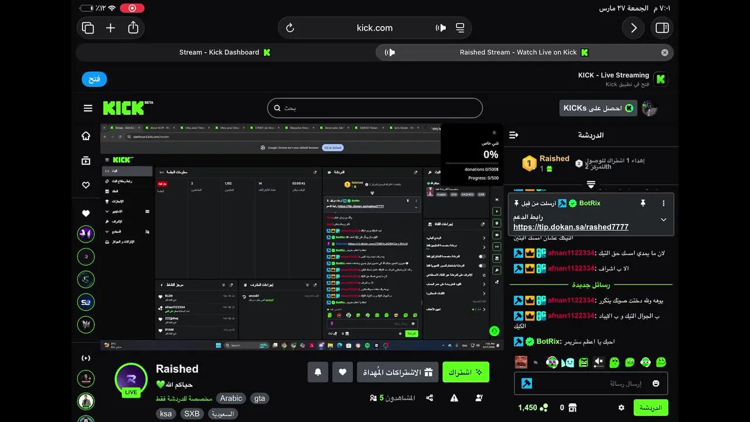
Task: Click the Arabic language tag
Action: [x=231, y=399]
